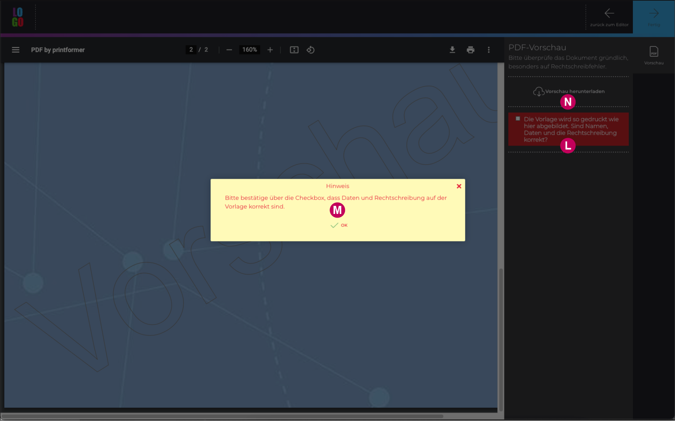Image resolution: width=675 pixels, height=421 pixels.
Task: Click the 160% zoom level field
Action: tap(249, 50)
